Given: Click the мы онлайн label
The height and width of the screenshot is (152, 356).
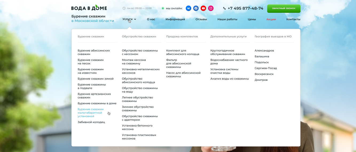Looking at the screenshot, I should tap(174, 8).
